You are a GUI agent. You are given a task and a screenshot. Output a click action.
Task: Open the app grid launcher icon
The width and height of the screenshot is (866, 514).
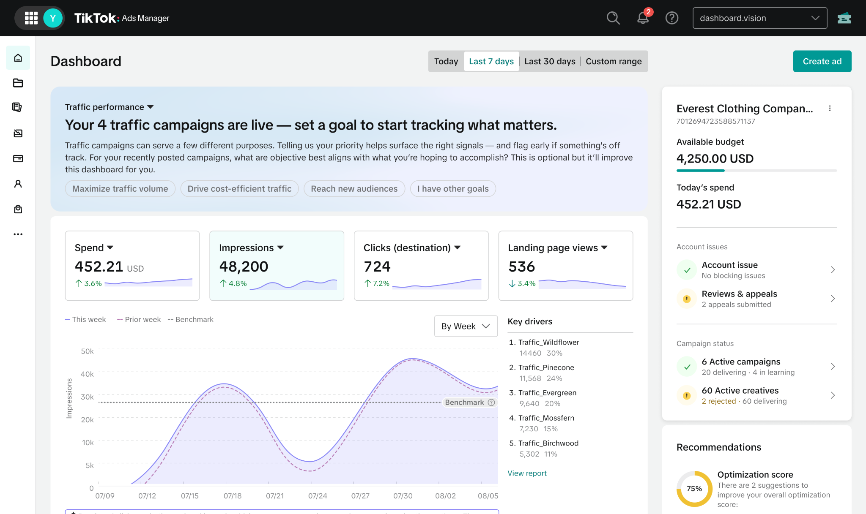click(x=31, y=18)
